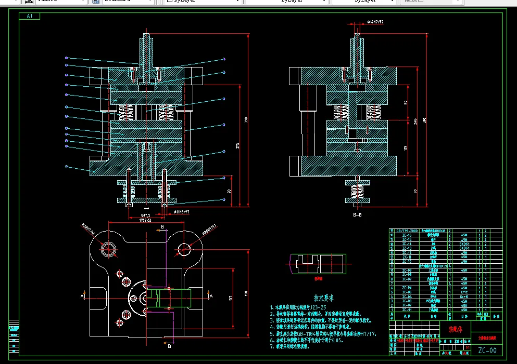This screenshot has width=517, height=364.
Task: Click the 技术要求 heading
Action: pos(323,298)
